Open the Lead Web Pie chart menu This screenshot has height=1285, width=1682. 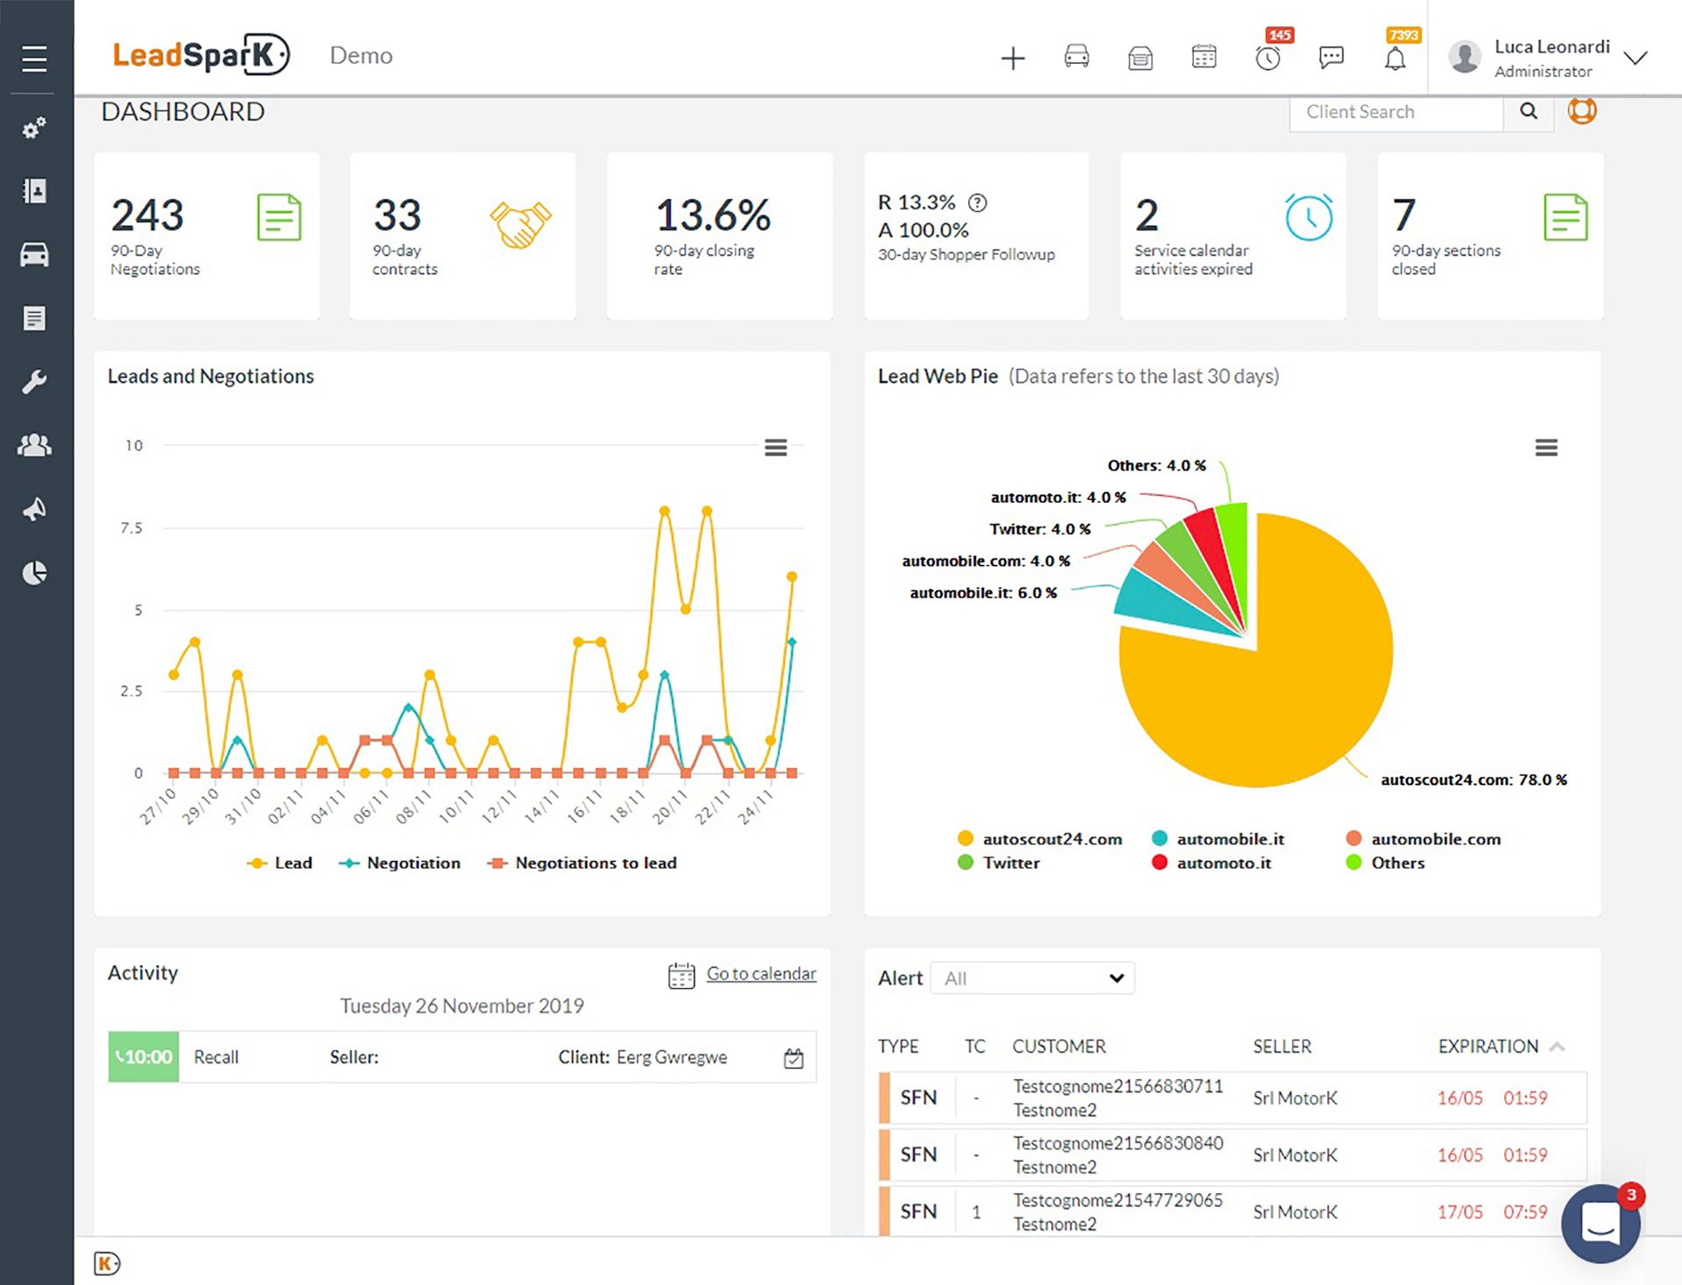coord(1546,448)
